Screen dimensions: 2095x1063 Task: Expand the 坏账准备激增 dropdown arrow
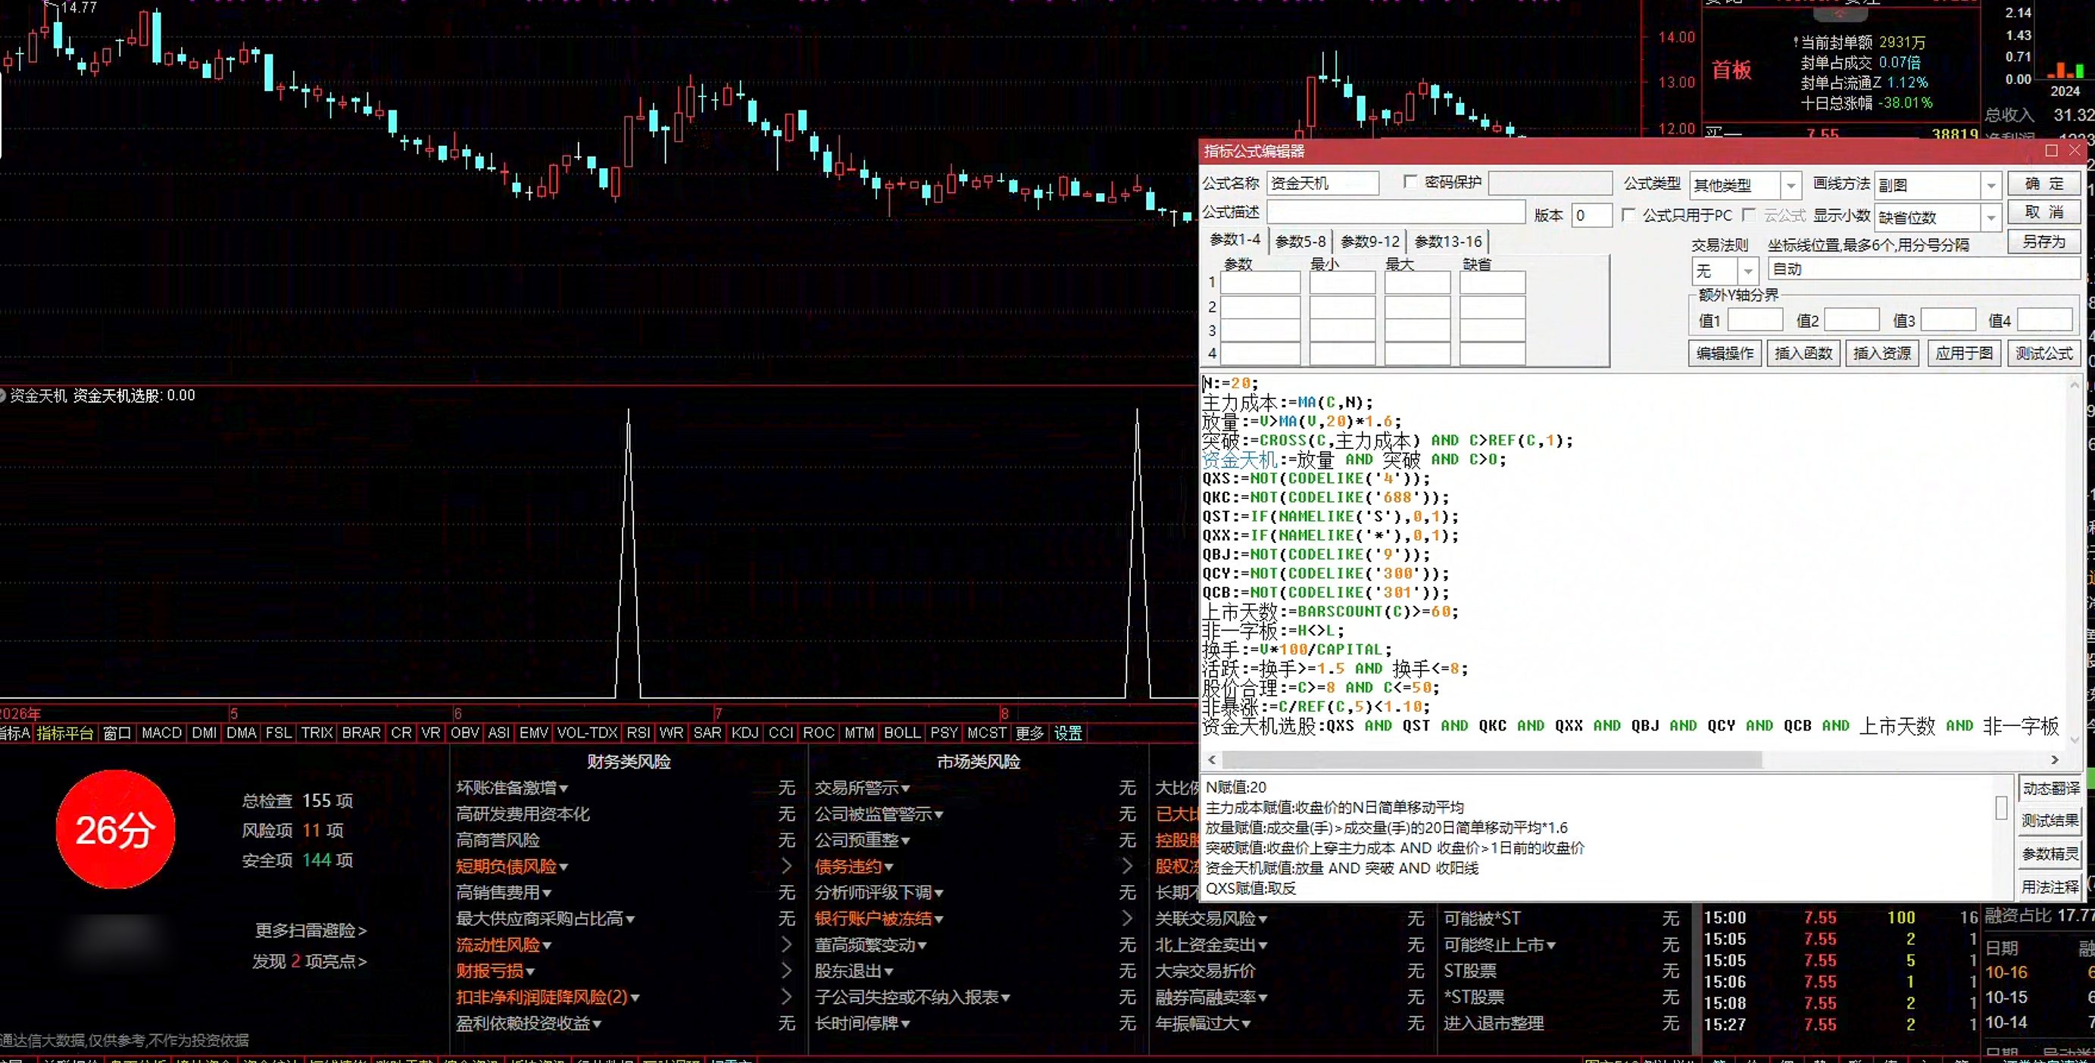click(564, 788)
